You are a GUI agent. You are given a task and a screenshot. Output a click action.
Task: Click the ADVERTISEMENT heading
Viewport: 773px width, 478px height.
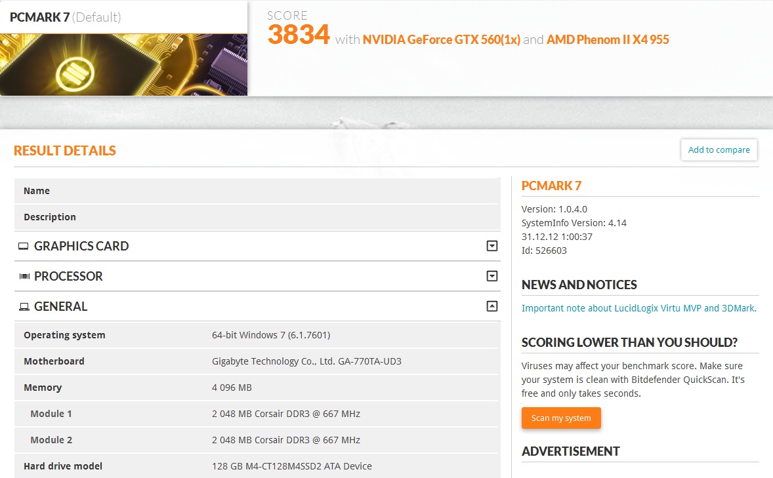coord(570,451)
